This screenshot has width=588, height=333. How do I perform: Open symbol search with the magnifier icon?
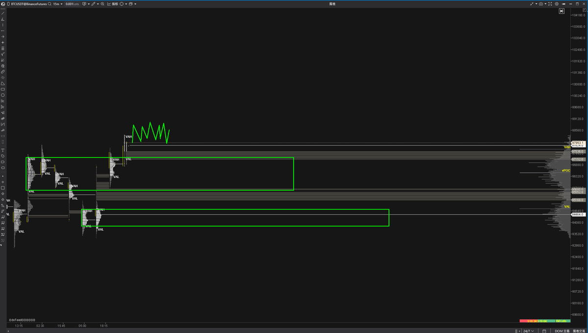49,4
